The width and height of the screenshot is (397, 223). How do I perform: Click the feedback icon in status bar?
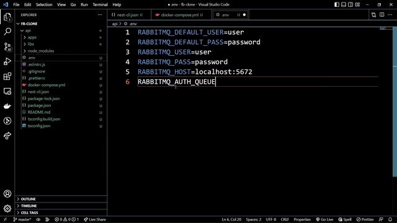(381, 219)
